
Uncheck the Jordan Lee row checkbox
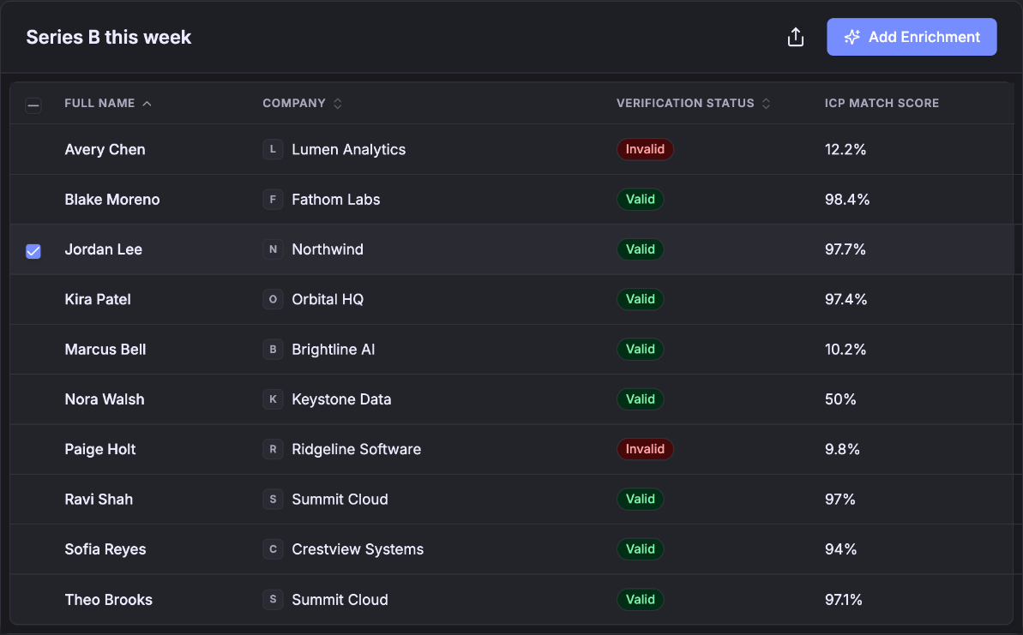[x=33, y=251]
